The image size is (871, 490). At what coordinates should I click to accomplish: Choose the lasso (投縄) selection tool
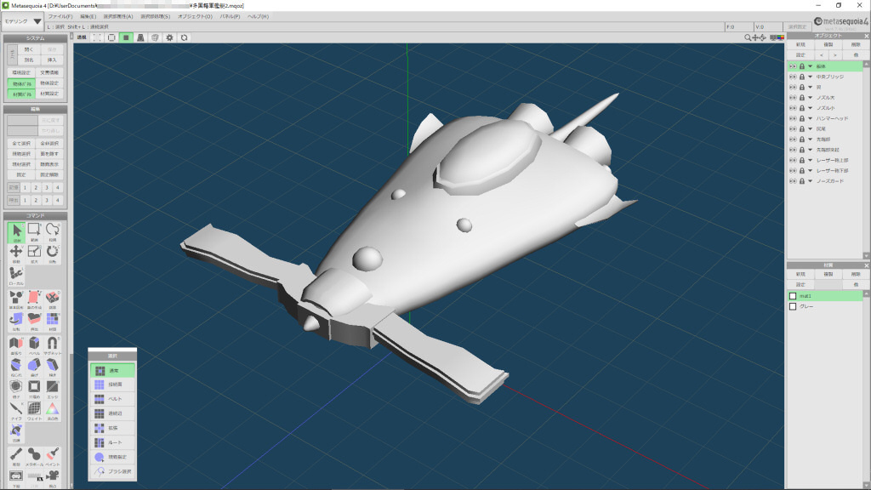pyautogui.click(x=52, y=232)
